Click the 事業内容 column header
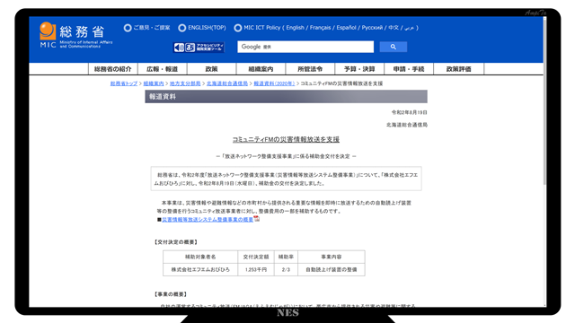This screenshot has height=323, width=575. coord(332,257)
